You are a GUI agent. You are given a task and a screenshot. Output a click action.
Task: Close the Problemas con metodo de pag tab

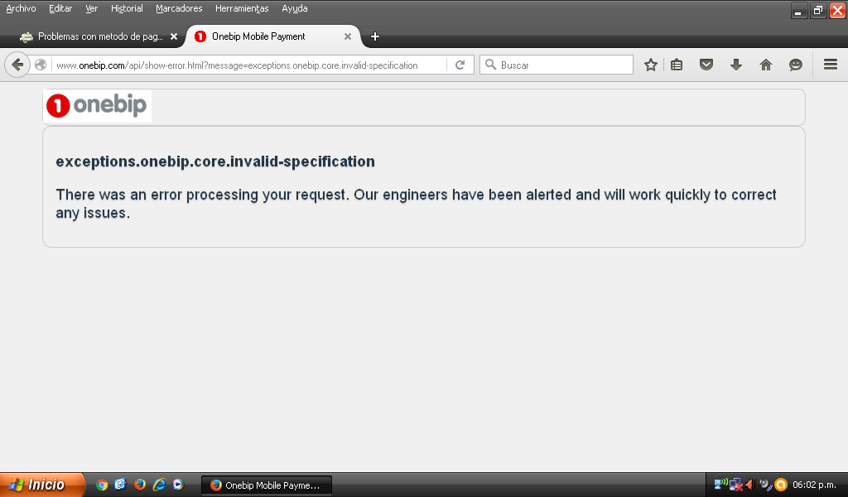[174, 36]
